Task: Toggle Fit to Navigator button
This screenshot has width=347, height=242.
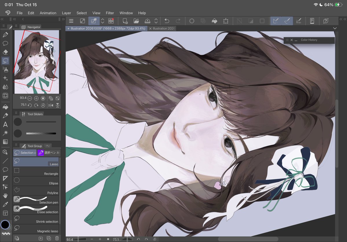Action: point(51,98)
